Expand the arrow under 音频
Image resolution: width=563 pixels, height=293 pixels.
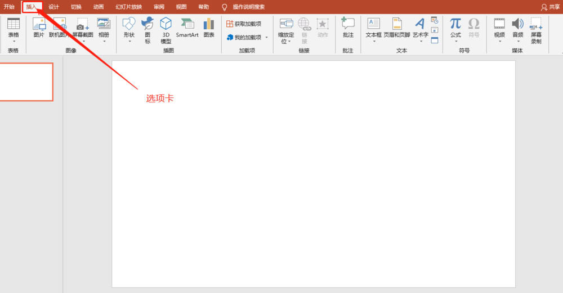pos(518,42)
